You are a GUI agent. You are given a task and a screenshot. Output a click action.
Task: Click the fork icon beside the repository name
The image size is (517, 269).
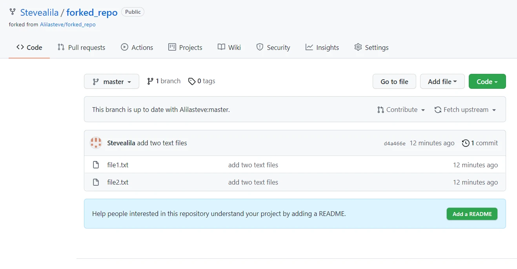[13, 12]
